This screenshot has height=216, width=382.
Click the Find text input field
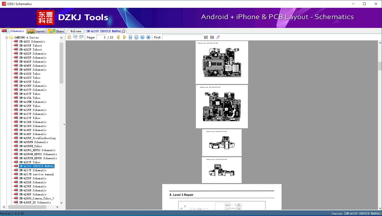182,37
